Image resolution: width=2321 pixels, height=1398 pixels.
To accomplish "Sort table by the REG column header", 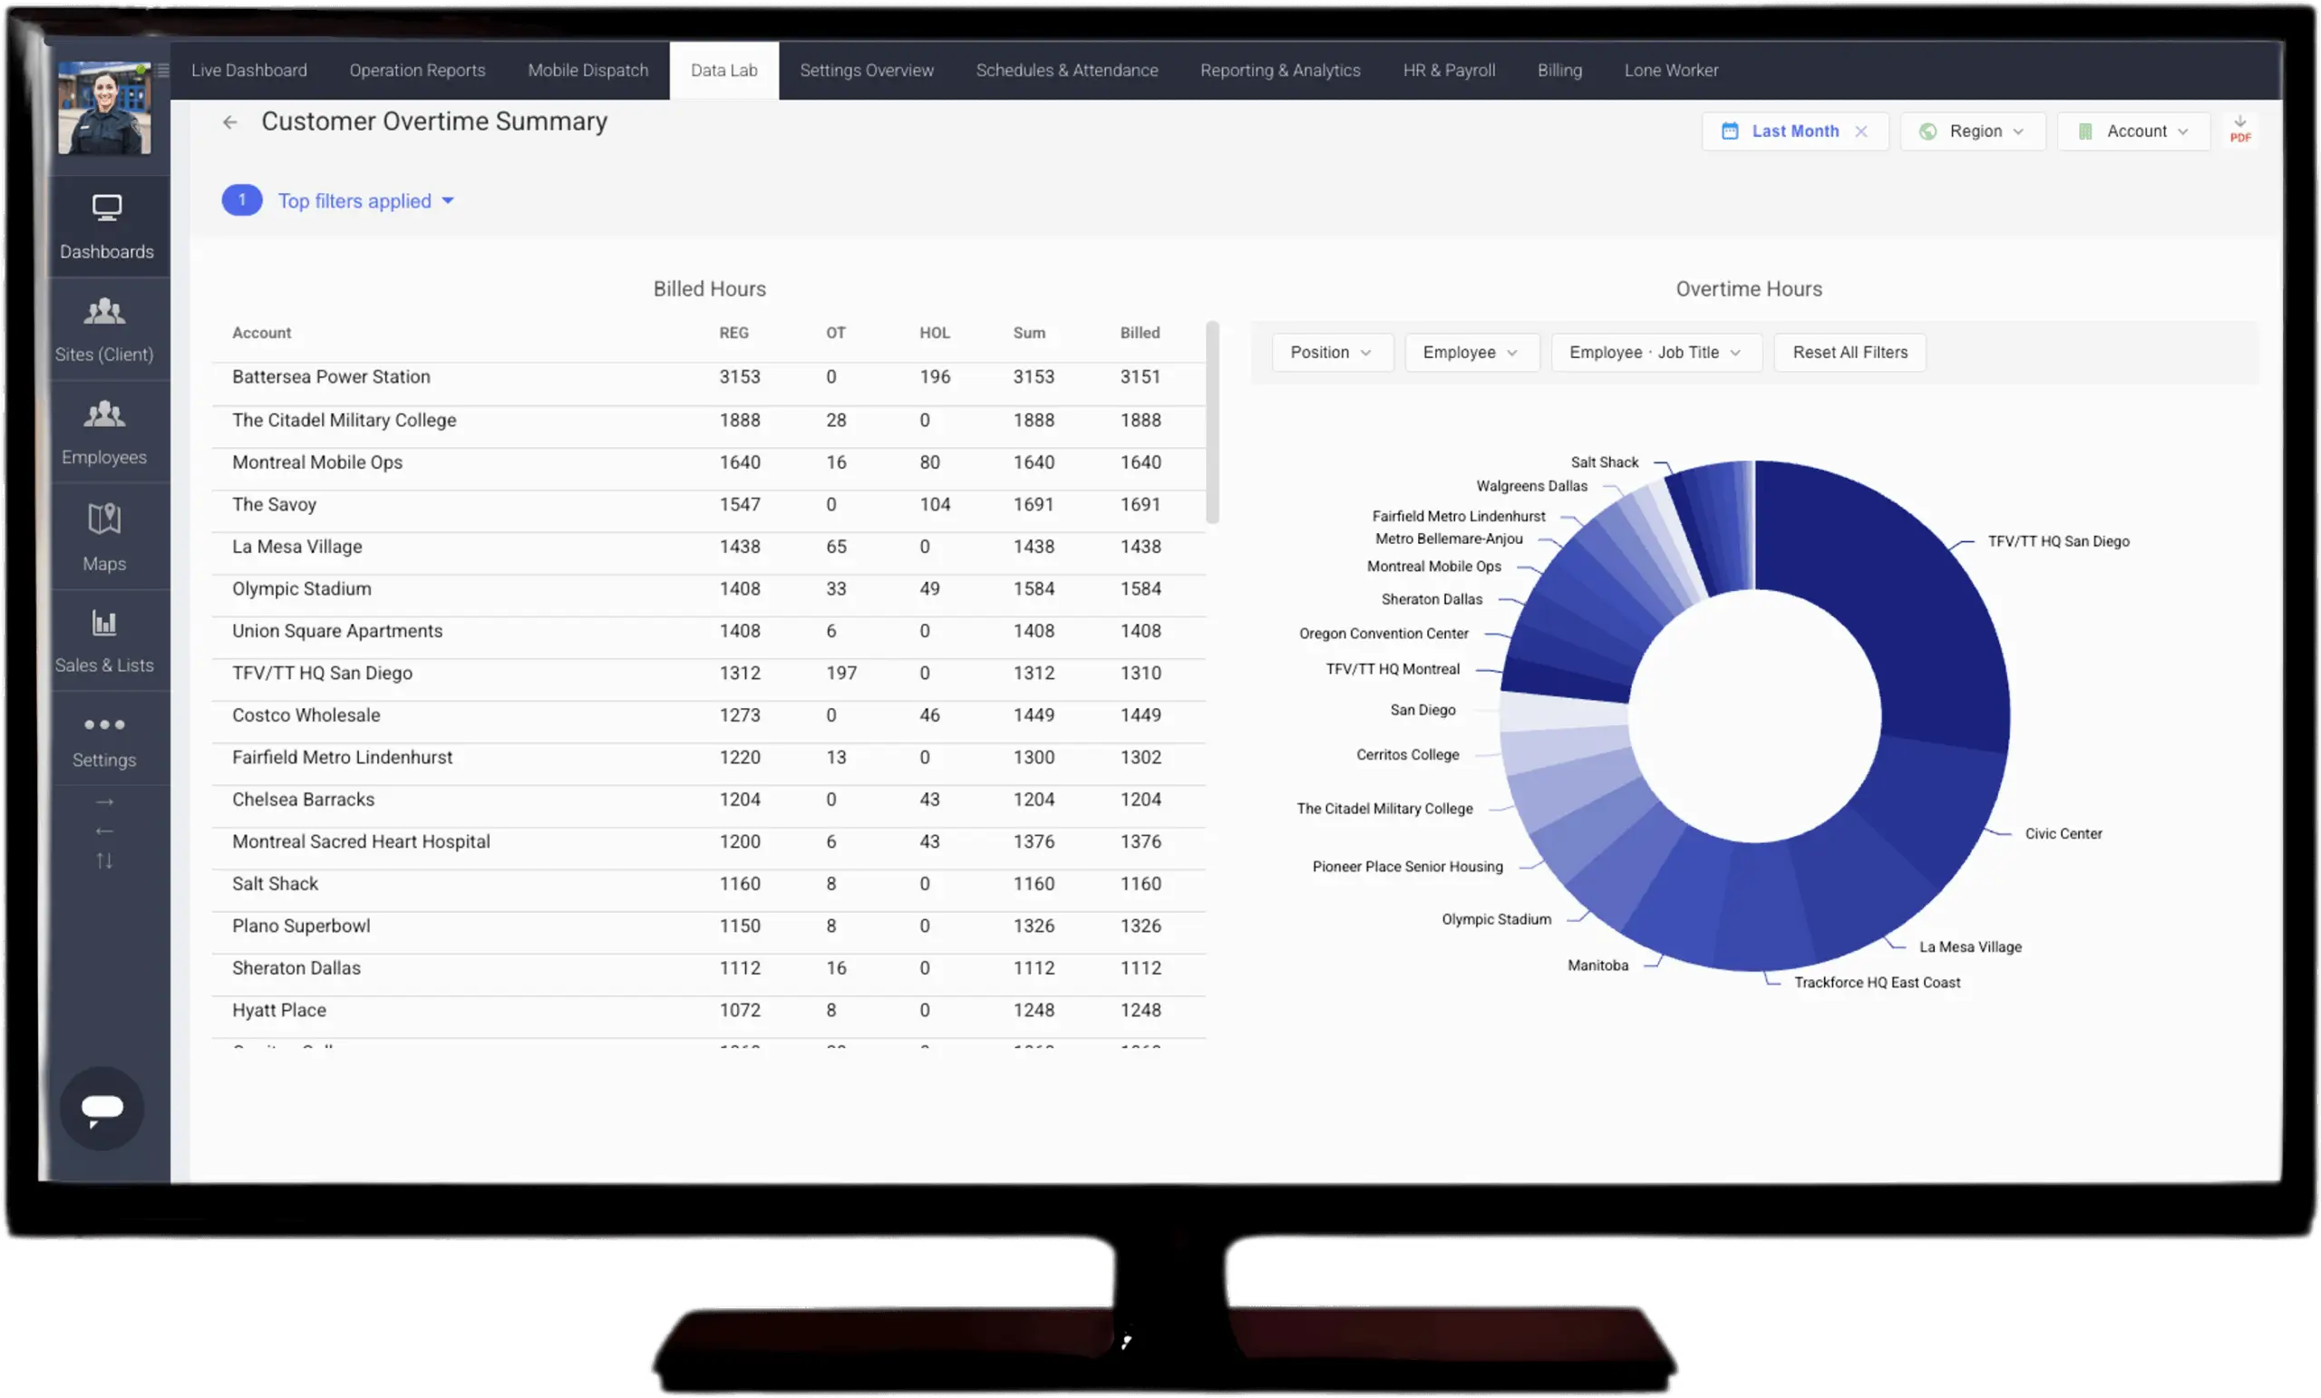I will pyautogui.click(x=733, y=334).
